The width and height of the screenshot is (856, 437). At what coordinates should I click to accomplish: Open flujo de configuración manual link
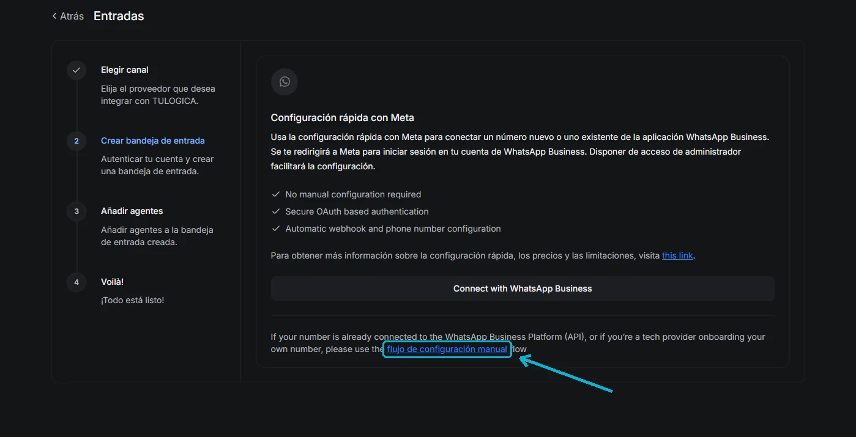coord(447,349)
